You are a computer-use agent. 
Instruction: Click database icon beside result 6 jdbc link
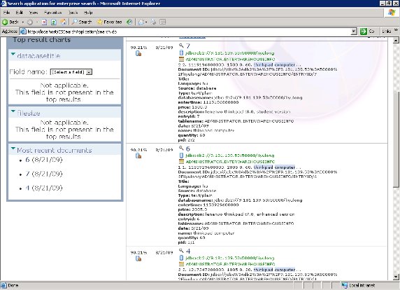point(181,156)
